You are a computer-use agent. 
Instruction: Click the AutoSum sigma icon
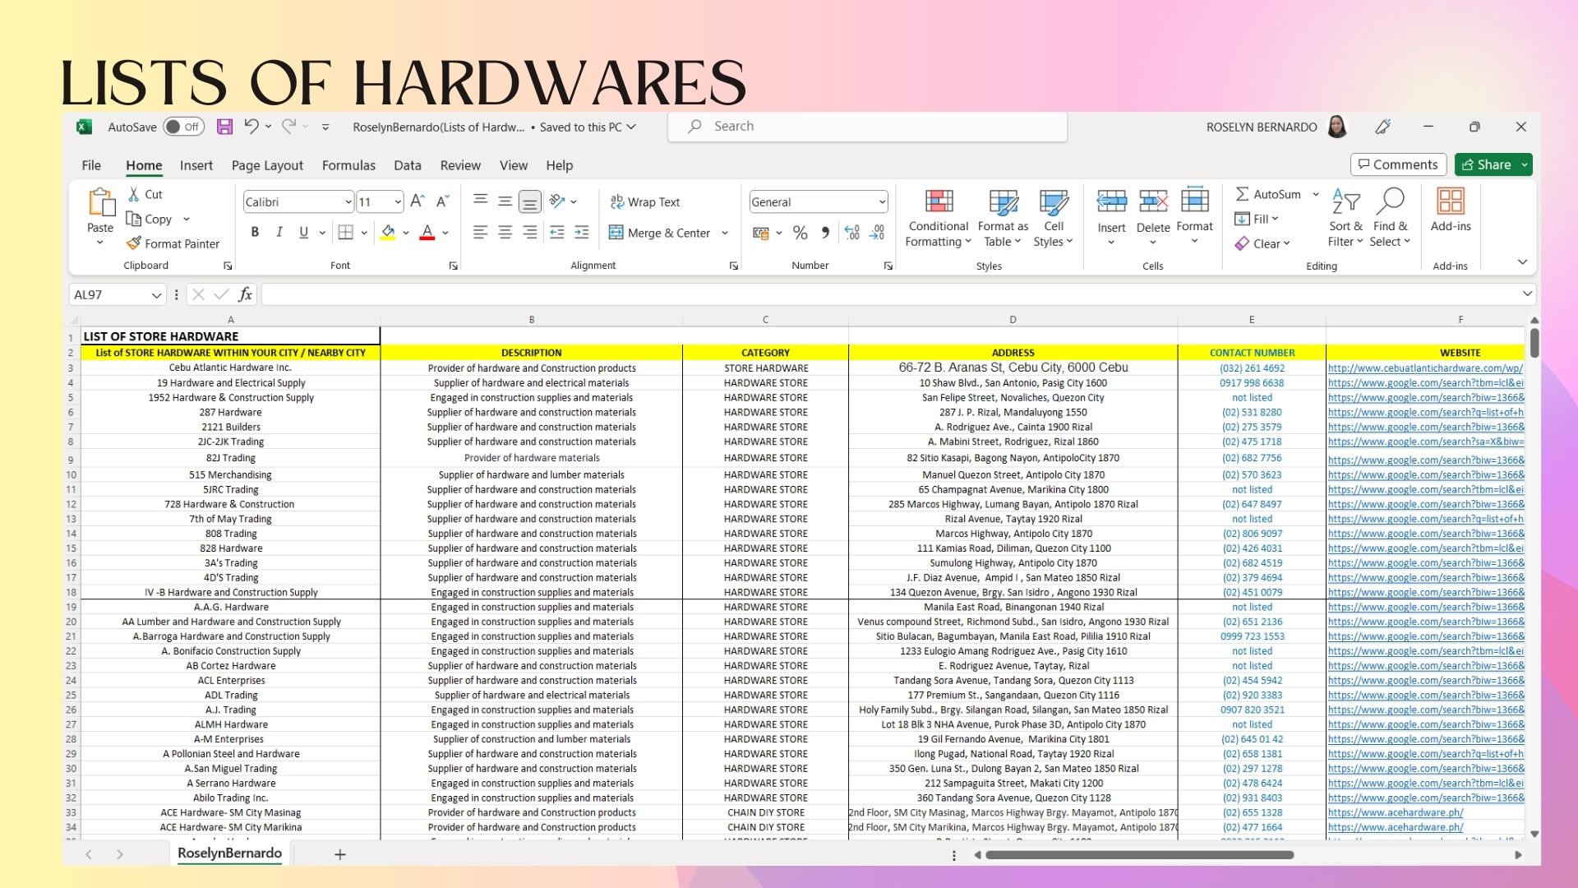[x=1242, y=194]
